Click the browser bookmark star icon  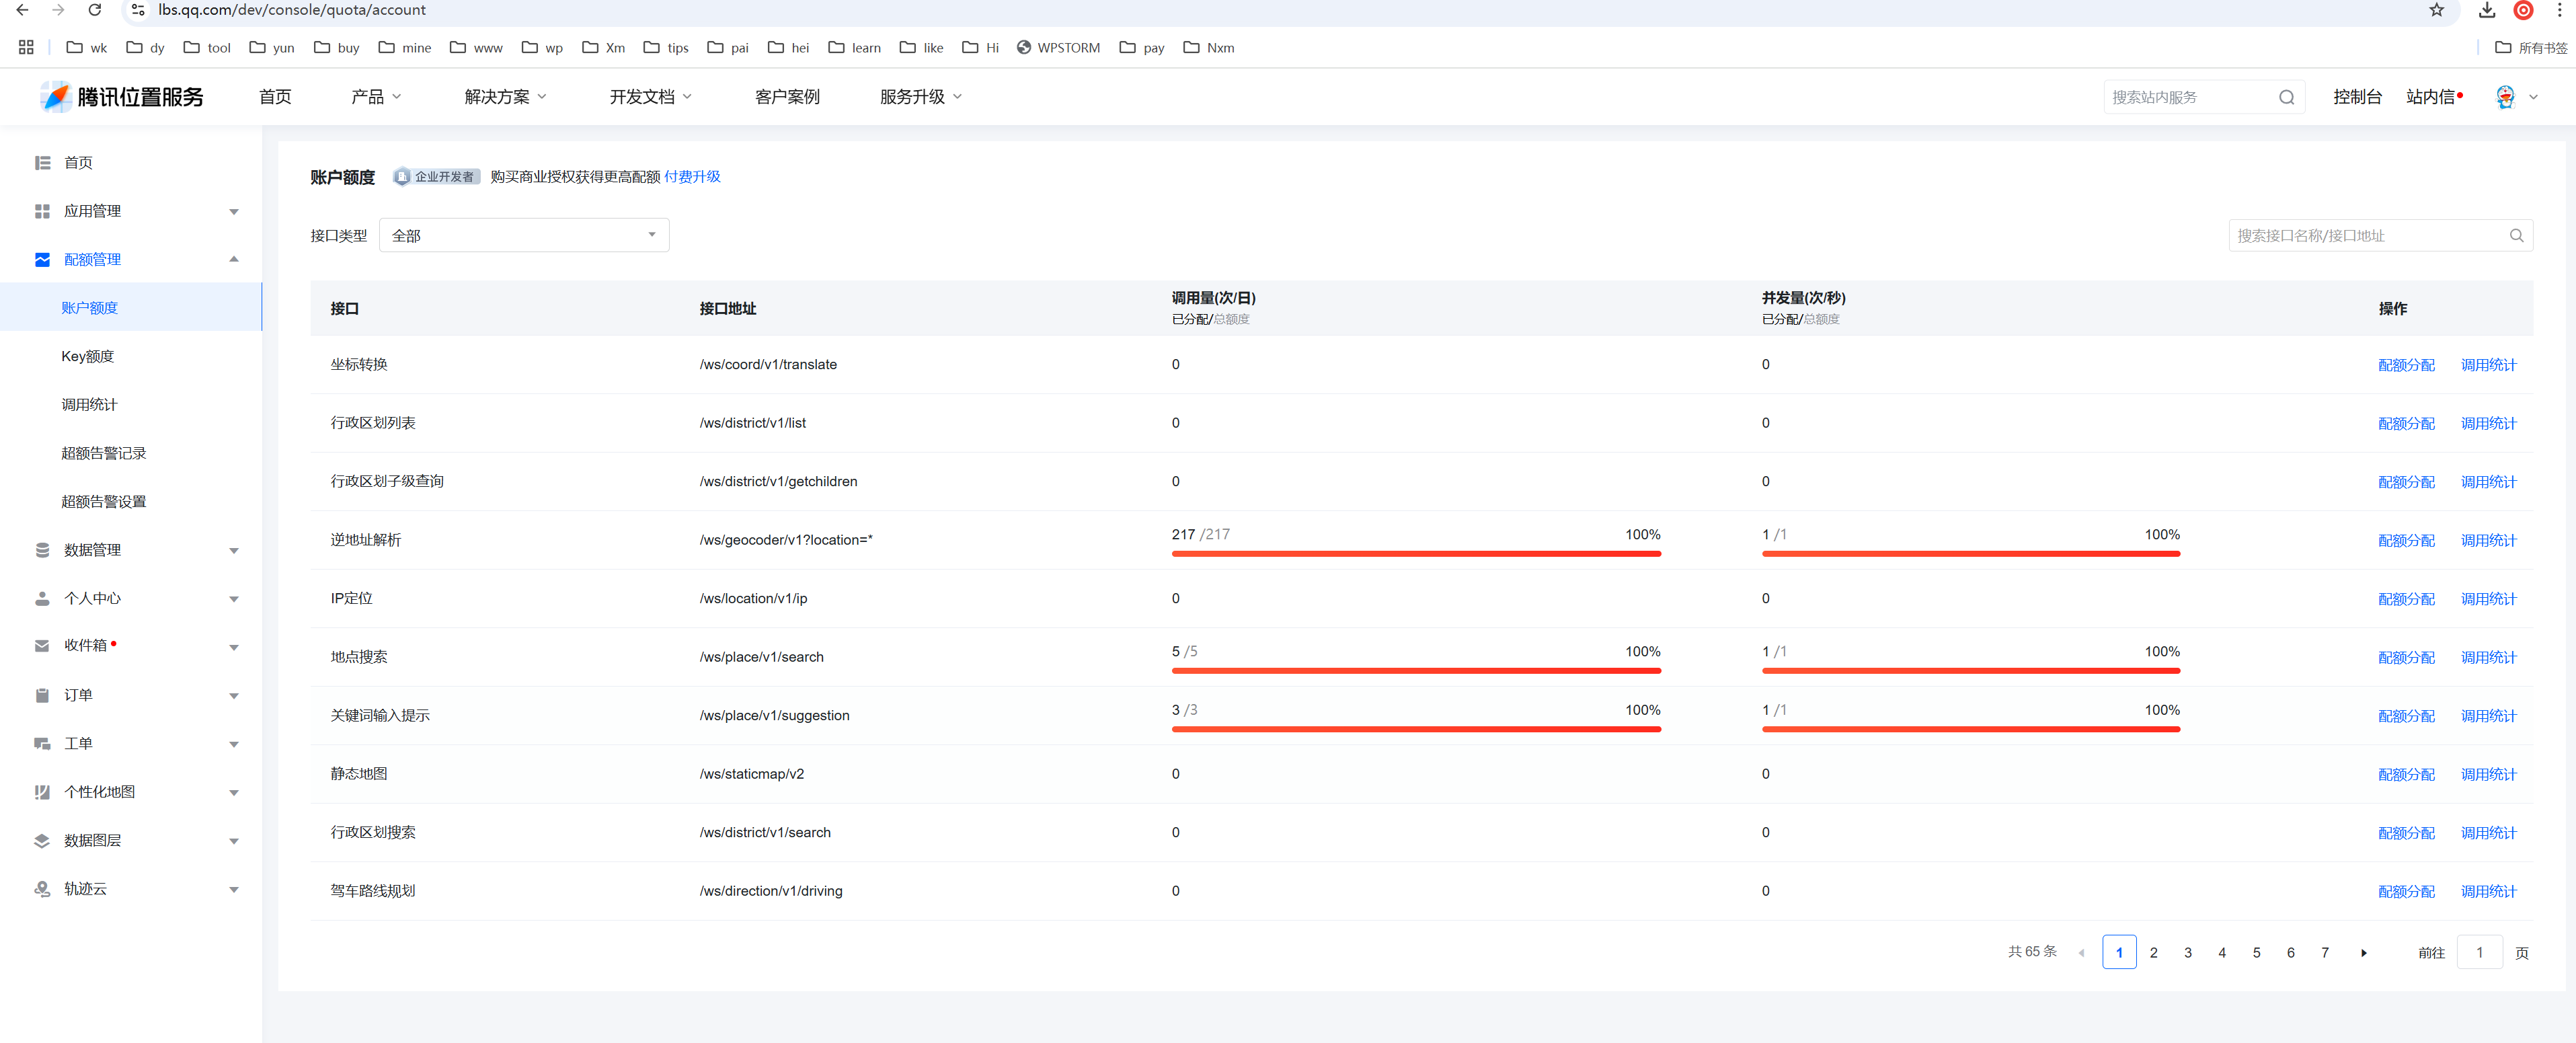tap(2436, 10)
